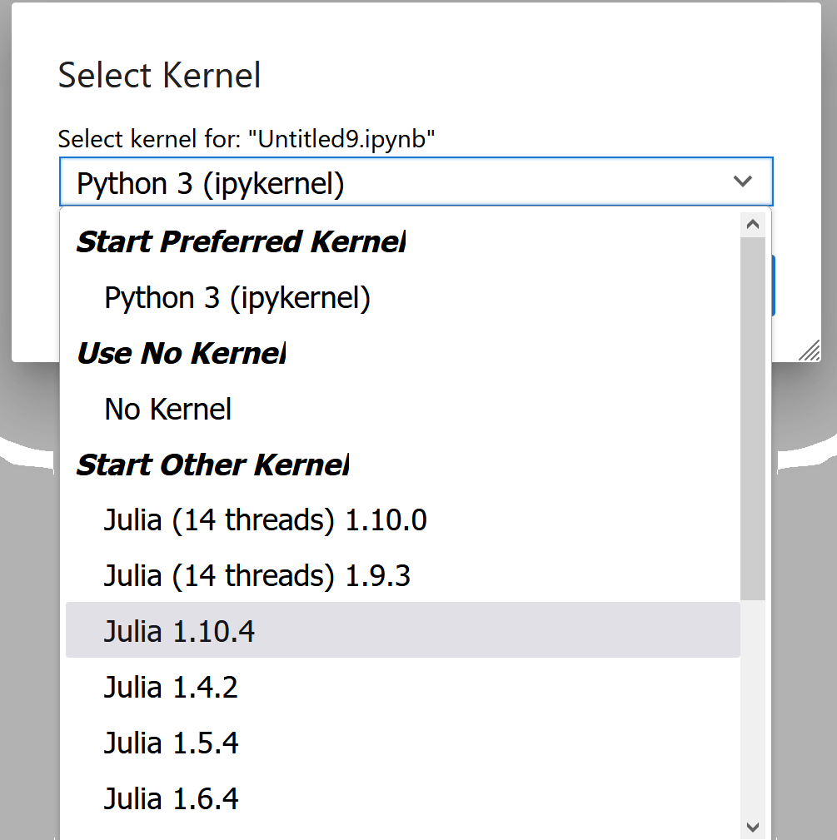Click the Start Other Kernel group header

[212, 465]
